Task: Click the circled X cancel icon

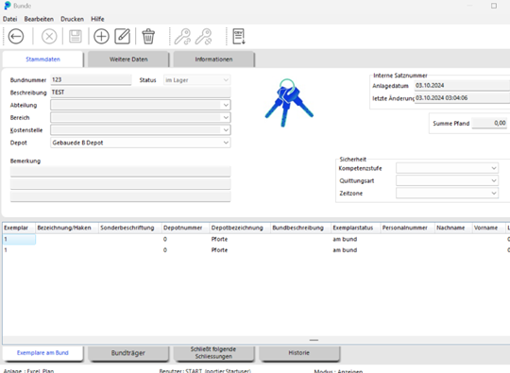Action: pyautogui.click(x=49, y=36)
